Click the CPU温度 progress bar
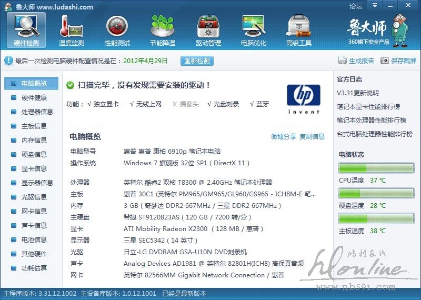 tap(376, 168)
